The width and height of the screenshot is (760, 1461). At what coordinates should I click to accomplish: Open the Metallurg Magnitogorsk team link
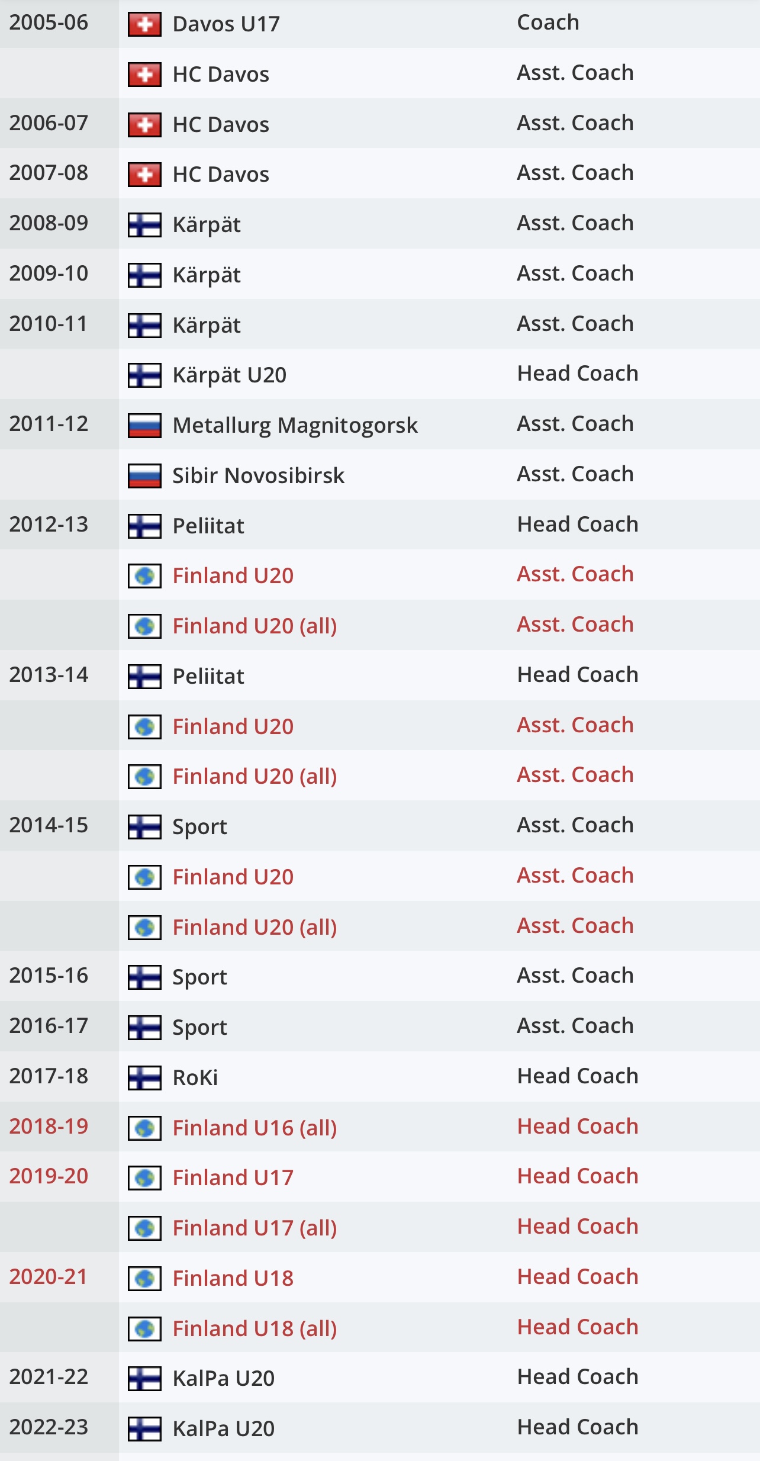[x=295, y=426]
